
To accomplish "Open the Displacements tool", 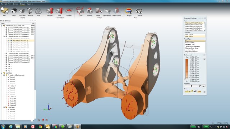I will (107, 11).
